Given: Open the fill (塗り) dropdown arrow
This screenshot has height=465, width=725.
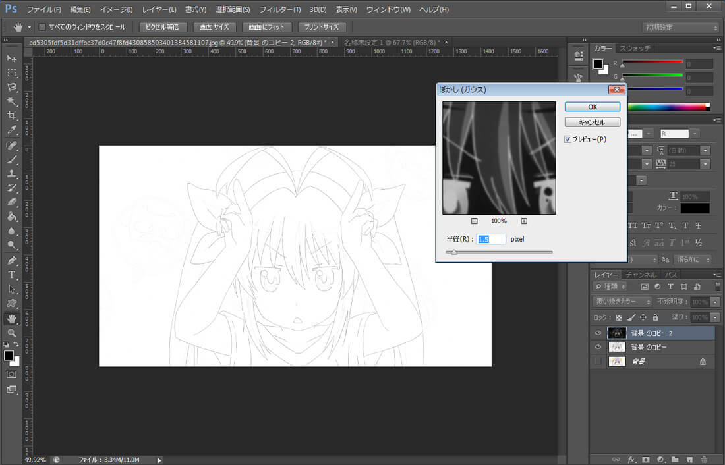Looking at the screenshot, I should click(x=715, y=317).
